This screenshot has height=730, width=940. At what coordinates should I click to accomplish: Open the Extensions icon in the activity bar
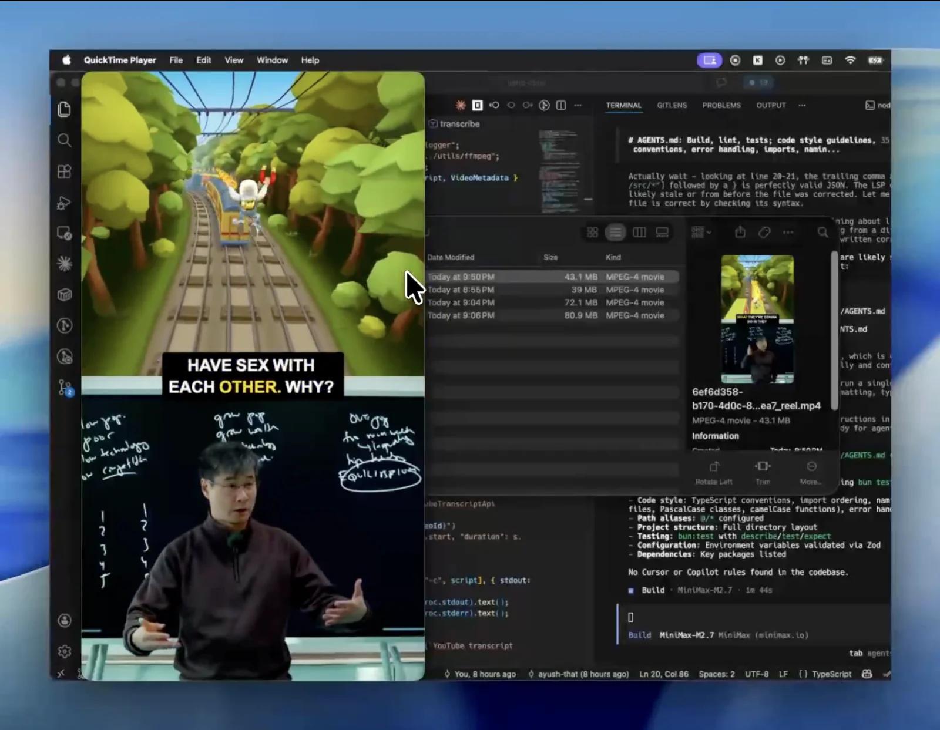point(65,171)
